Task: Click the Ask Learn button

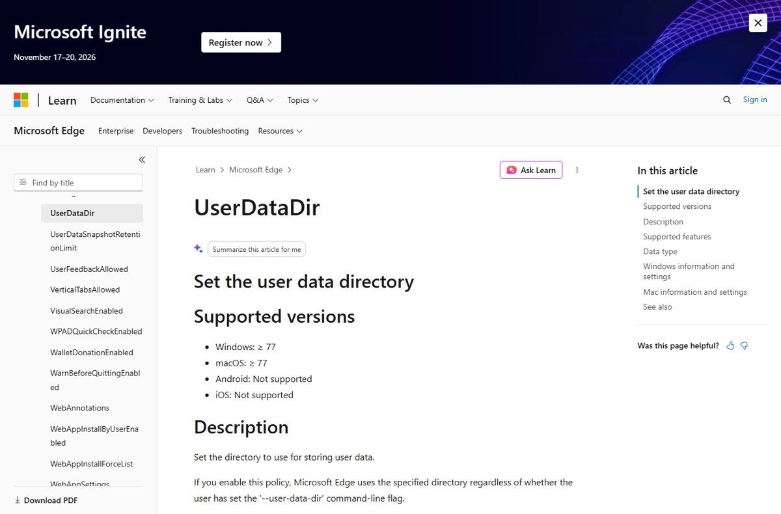Action: (531, 170)
